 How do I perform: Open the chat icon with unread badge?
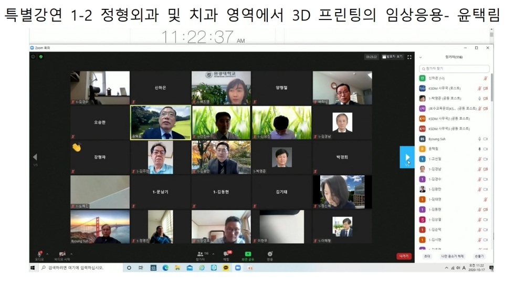coord(226,254)
